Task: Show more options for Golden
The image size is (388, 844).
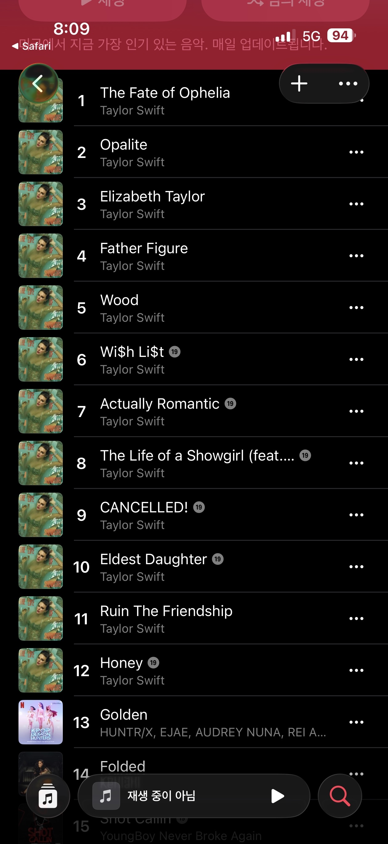Action: (356, 722)
